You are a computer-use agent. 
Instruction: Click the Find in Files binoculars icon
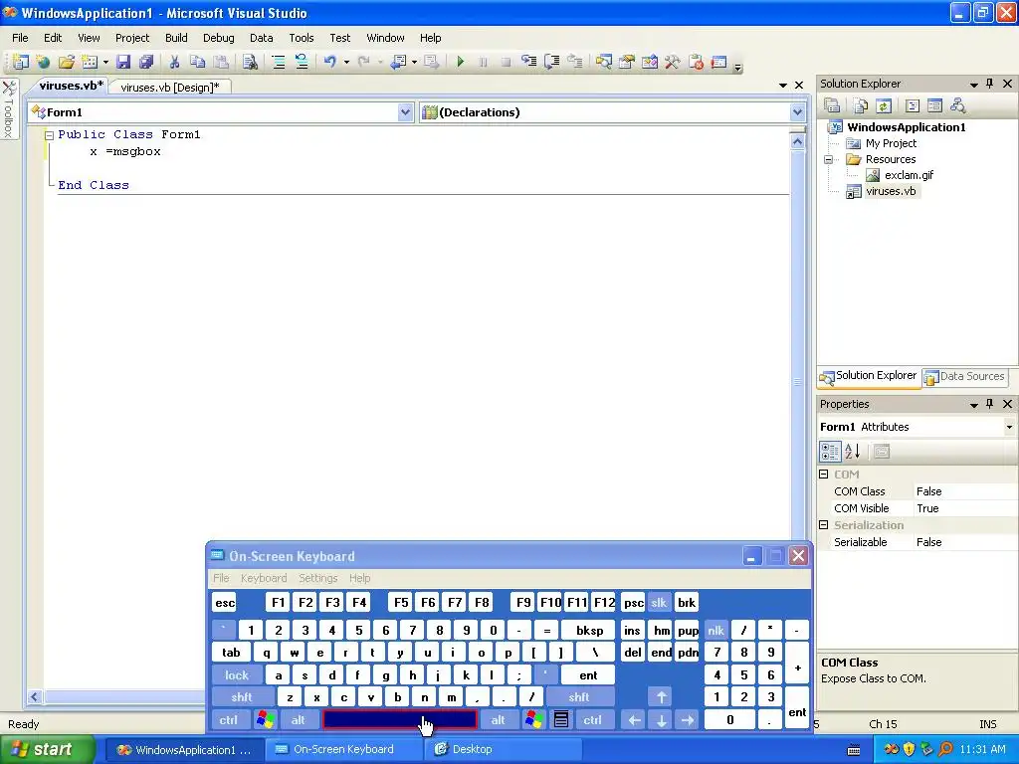(x=250, y=62)
